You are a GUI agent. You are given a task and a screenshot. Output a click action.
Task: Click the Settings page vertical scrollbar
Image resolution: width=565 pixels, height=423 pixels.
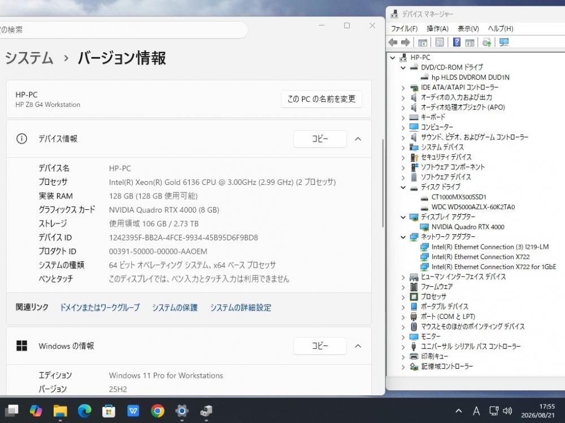pos(383,183)
